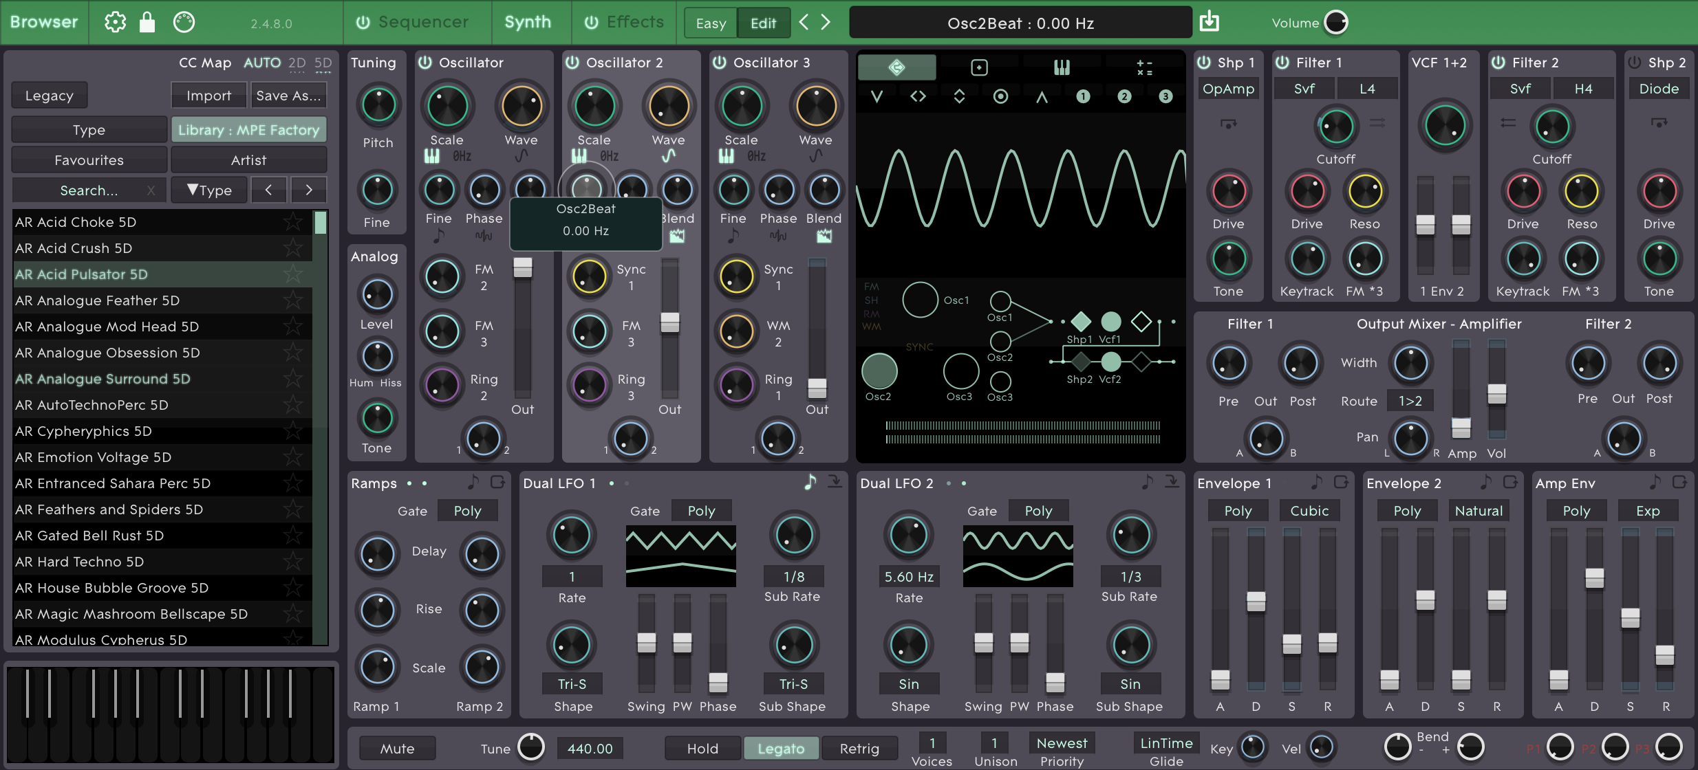The height and width of the screenshot is (770, 1698).
Task: Click the Legacy button
Action: click(49, 96)
